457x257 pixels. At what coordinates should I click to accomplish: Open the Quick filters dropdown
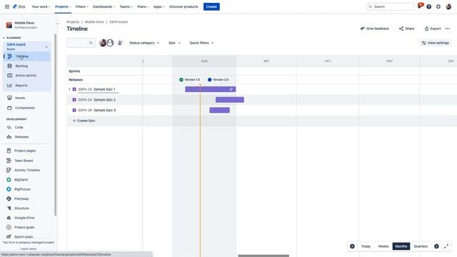(201, 43)
